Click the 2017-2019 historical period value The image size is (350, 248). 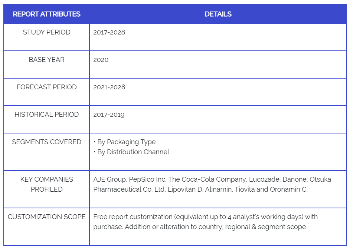109,115
